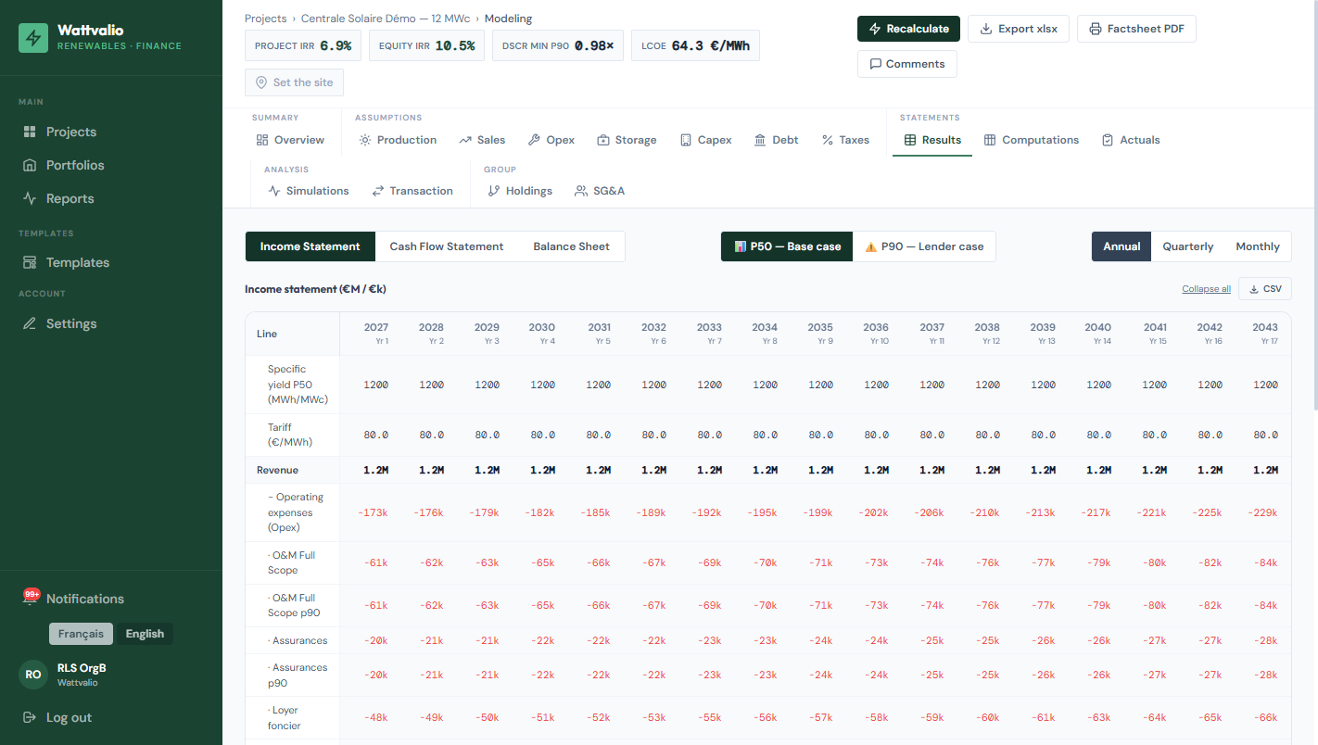Screen dimensions: 1318x745
Task: Click the LCOE 64.3 €/MWh badge
Action: pyautogui.click(x=695, y=45)
